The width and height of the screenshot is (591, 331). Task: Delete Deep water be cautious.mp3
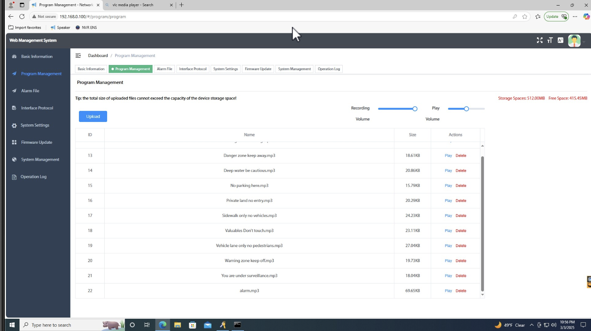(x=461, y=171)
